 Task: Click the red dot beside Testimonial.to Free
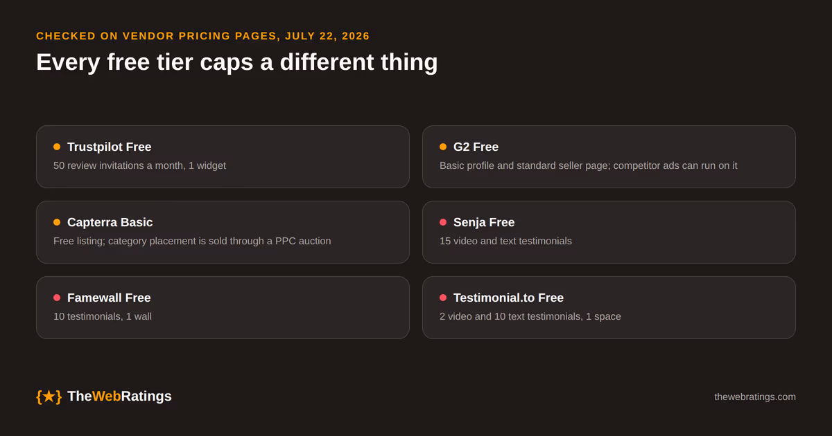443,298
